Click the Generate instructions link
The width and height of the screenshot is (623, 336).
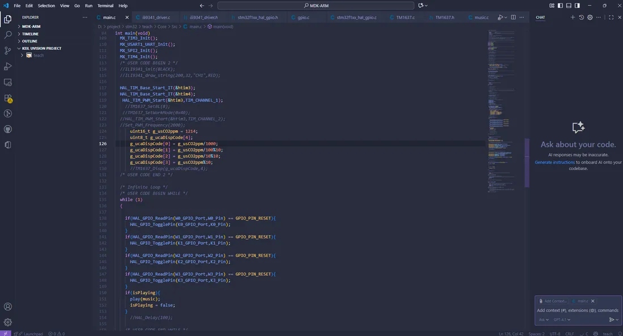pyautogui.click(x=554, y=162)
